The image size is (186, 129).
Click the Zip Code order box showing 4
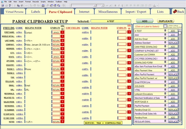[x=62, y=61]
